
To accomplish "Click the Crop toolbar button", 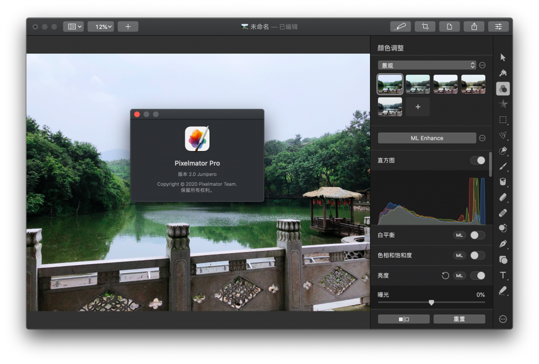I will coord(425,26).
